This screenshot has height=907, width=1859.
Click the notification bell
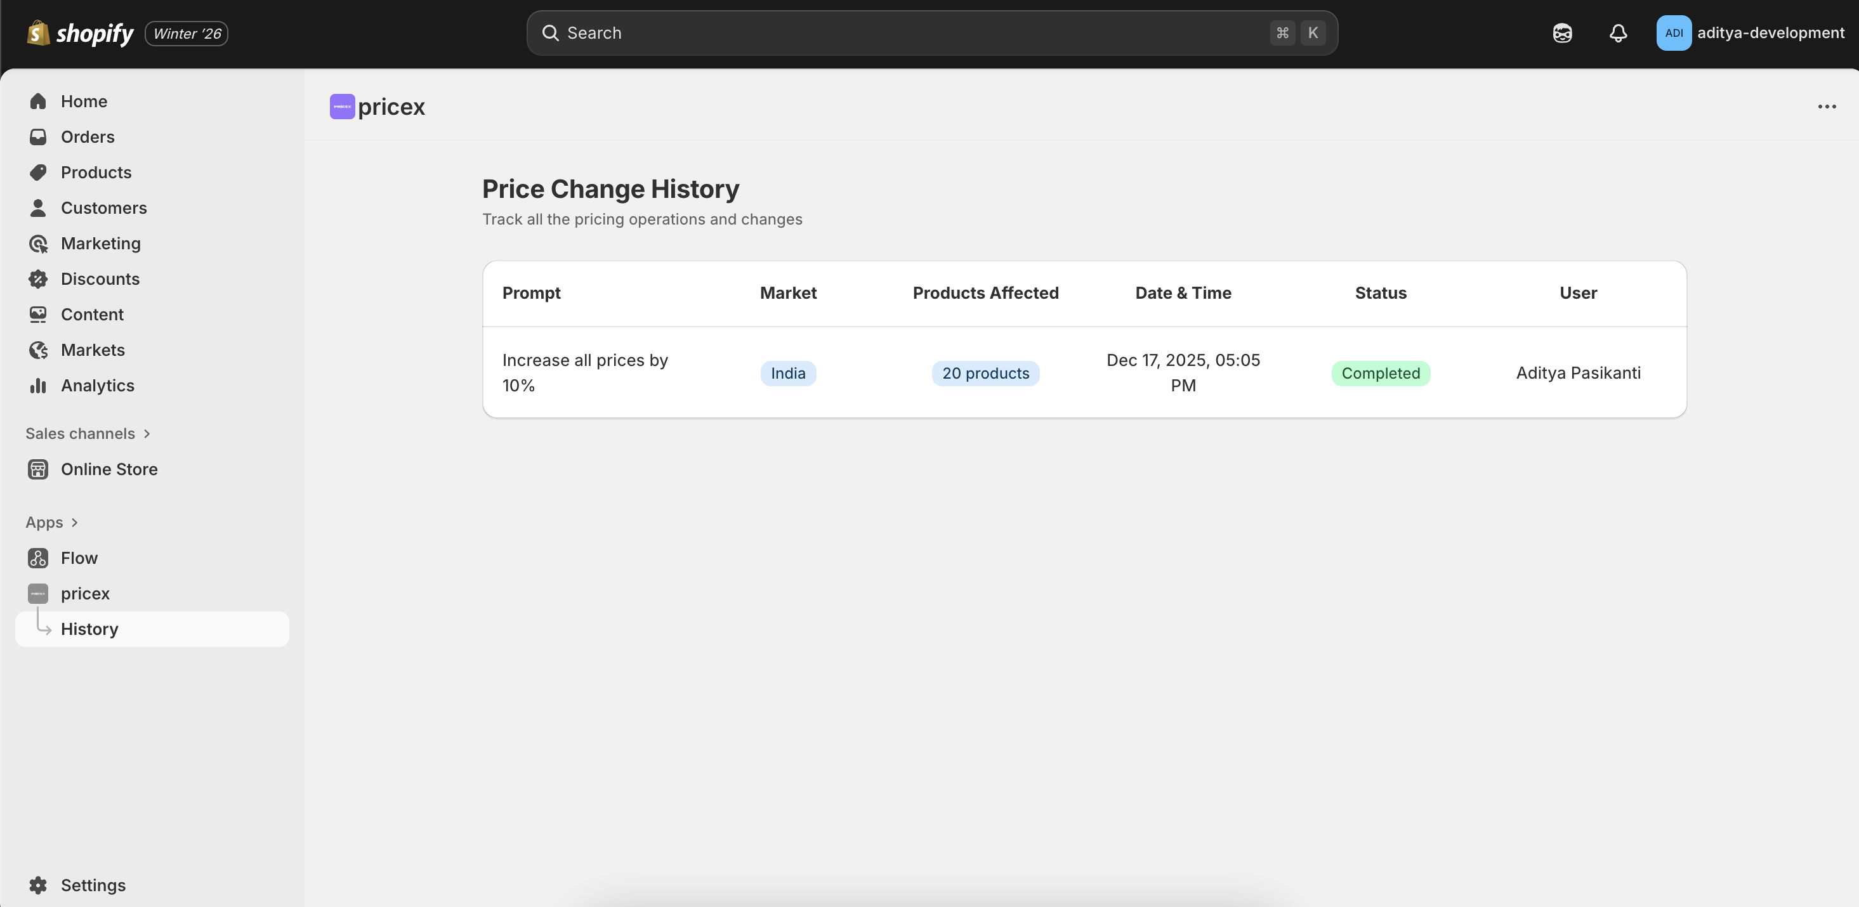point(1618,32)
